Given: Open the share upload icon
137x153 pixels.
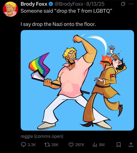Looking at the screenshot, I should pos(131,145).
